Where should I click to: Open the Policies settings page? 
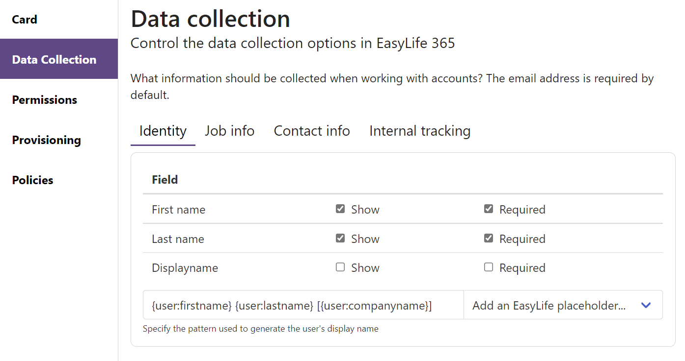[x=32, y=180]
